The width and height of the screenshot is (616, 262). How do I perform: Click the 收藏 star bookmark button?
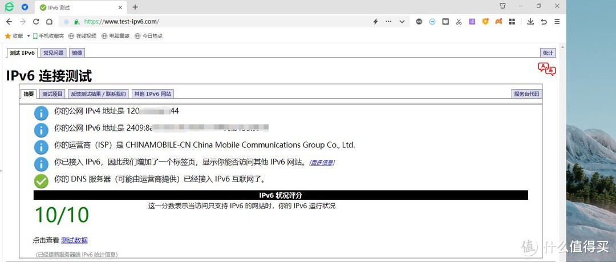pyautogui.click(x=14, y=36)
